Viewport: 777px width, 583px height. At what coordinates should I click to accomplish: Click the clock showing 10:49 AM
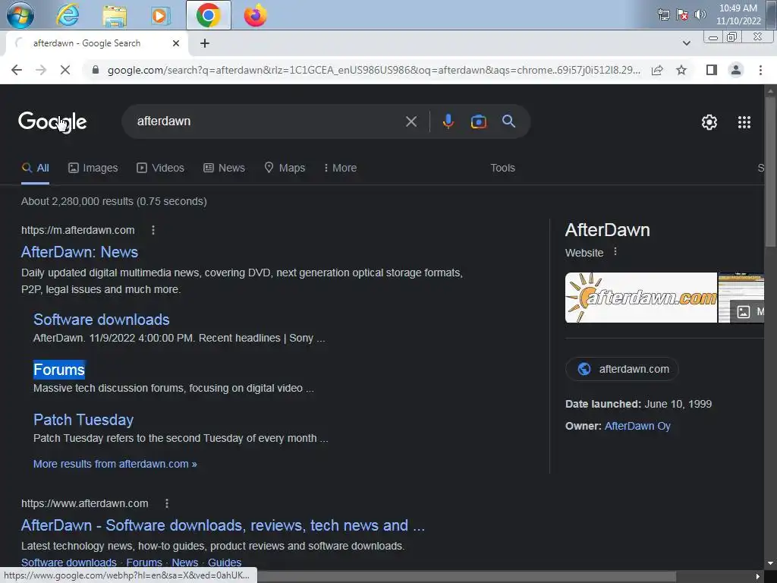(x=738, y=8)
